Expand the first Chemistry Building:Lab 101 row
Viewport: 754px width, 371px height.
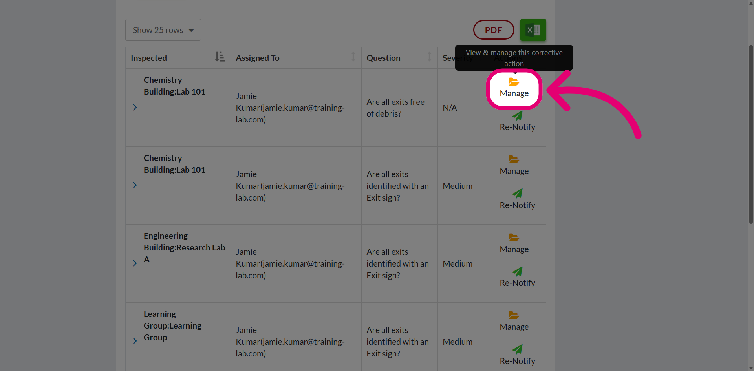click(x=135, y=107)
